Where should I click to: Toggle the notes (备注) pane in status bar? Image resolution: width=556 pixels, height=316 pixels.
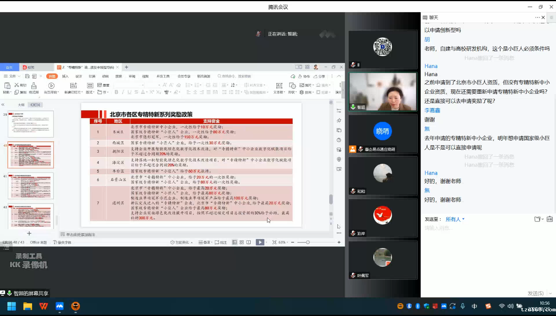(x=204, y=242)
